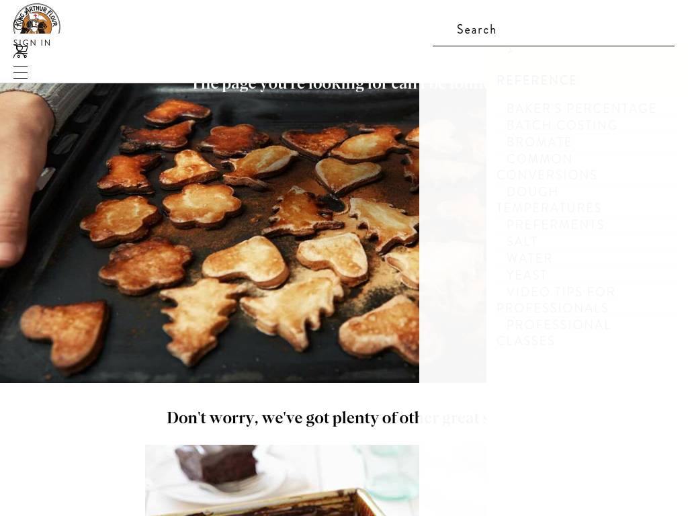Go to Common Conversions page
The image size is (688, 516).
[547, 167]
